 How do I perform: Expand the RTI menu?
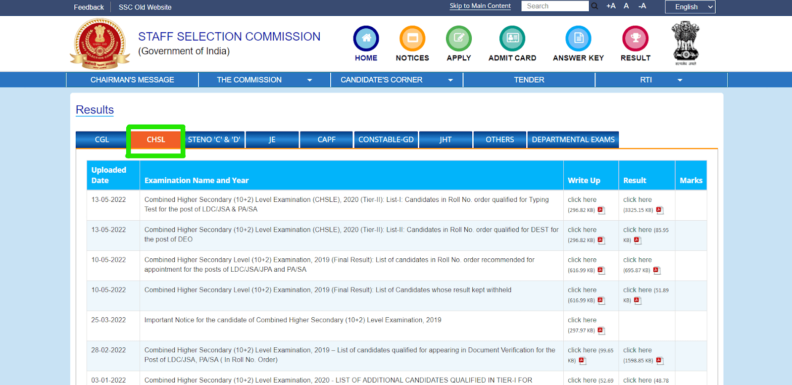click(x=661, y=80)
